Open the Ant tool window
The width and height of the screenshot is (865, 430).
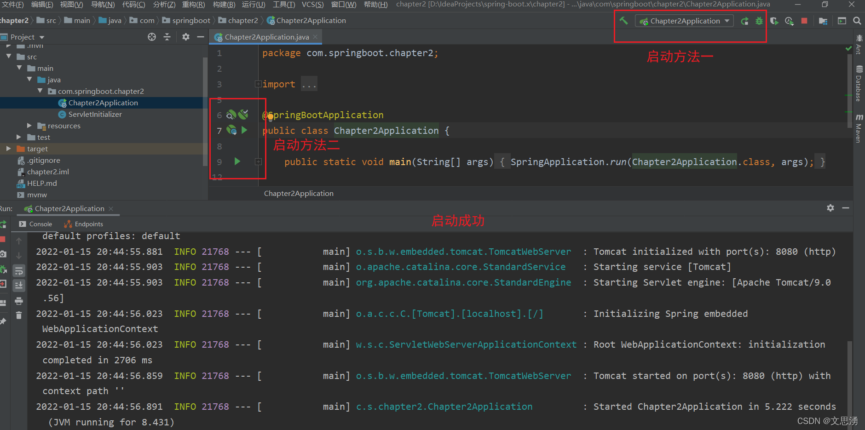pos(859,45)
